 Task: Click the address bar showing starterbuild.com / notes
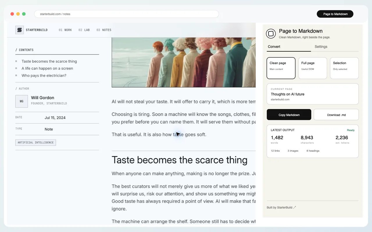coord(126,14)
